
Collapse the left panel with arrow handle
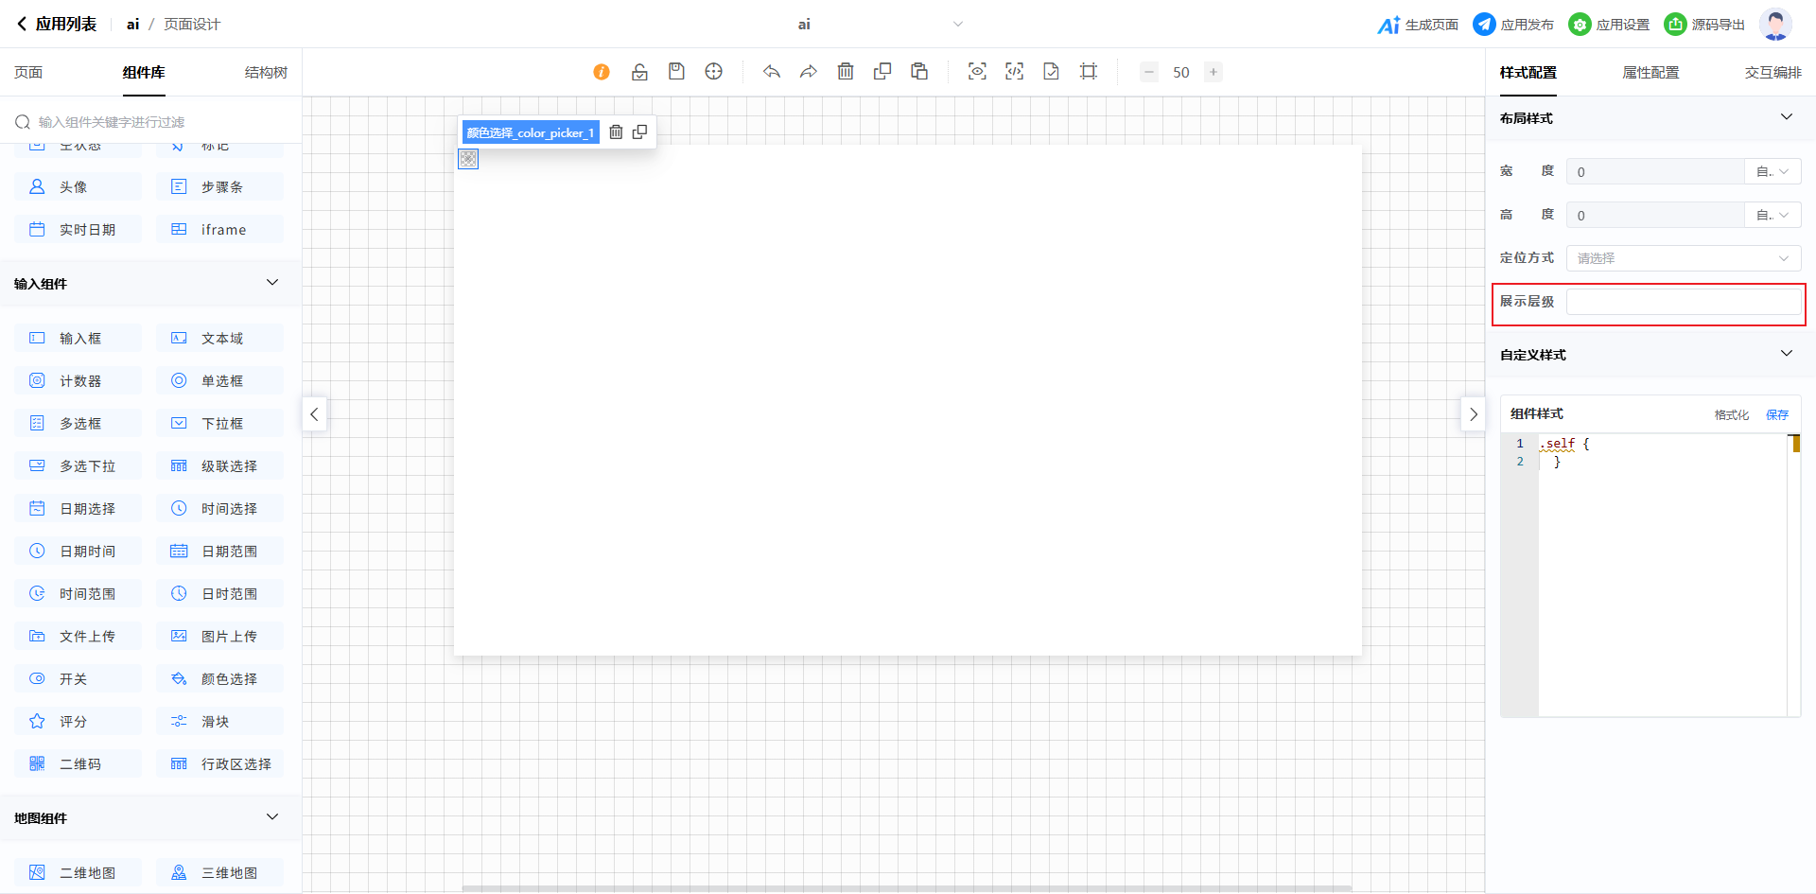pos(314,414)
